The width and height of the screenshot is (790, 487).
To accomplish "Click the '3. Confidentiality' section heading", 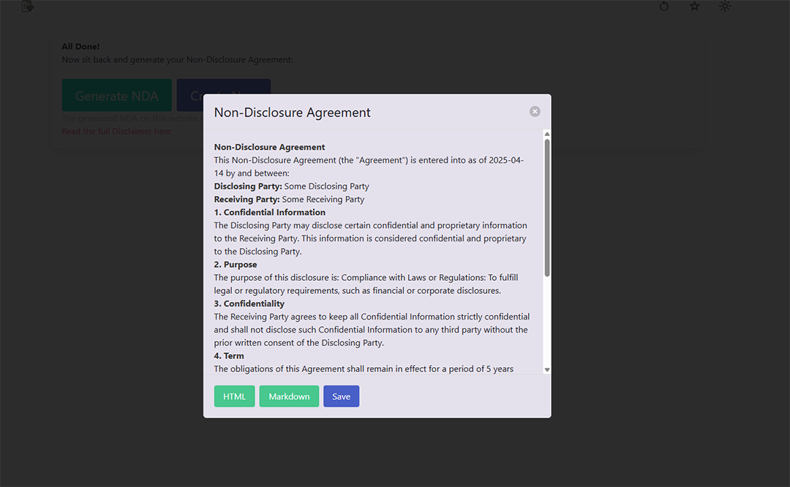I will pyautogui.click(x=249, y=303).
